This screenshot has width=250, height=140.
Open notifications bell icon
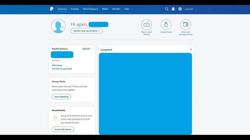coord(173,9)
